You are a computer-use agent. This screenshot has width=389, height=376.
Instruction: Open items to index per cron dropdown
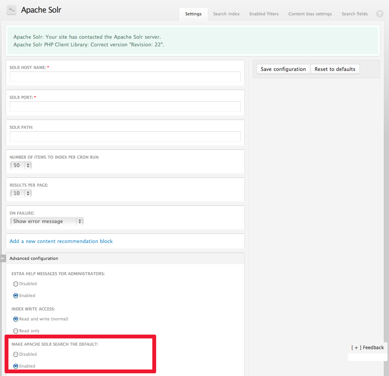click(21, 165)
